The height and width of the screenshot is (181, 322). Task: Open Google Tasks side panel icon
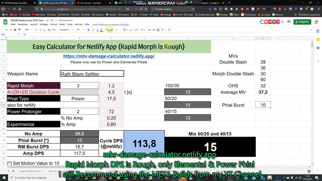pyautogui.click(x=318, y=48)
